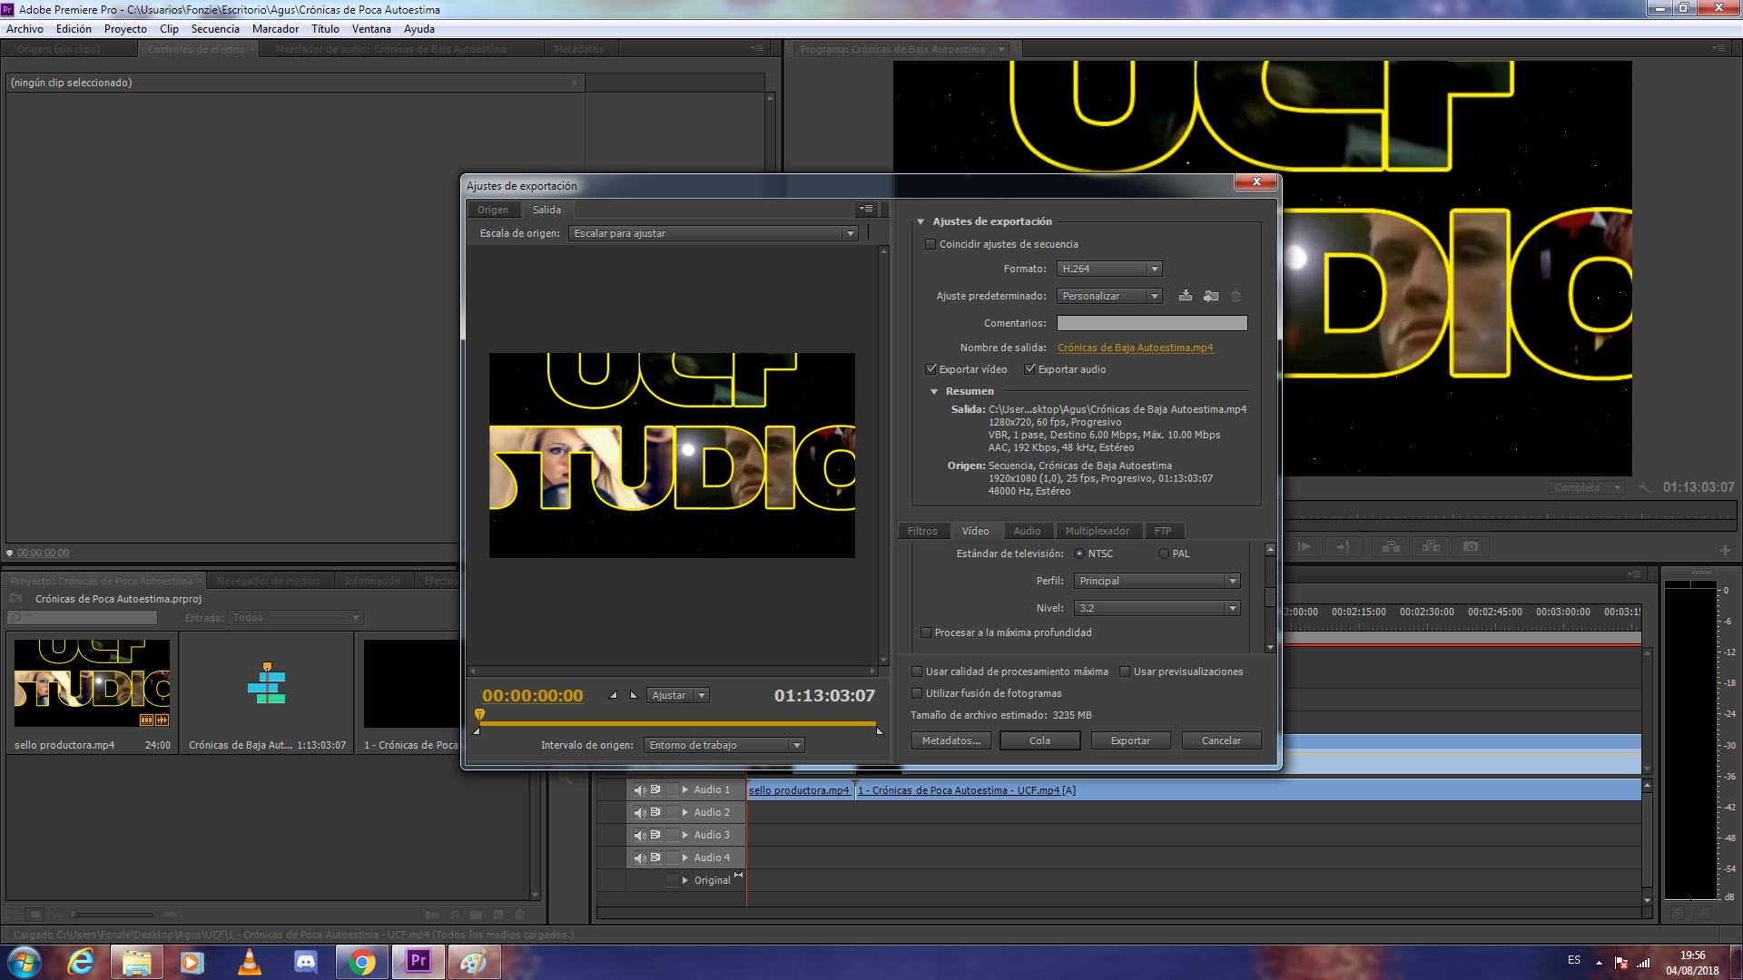The image size is (1743, 980).
Task: Click the Cancelar button
Action: (x=1221, y=740)
